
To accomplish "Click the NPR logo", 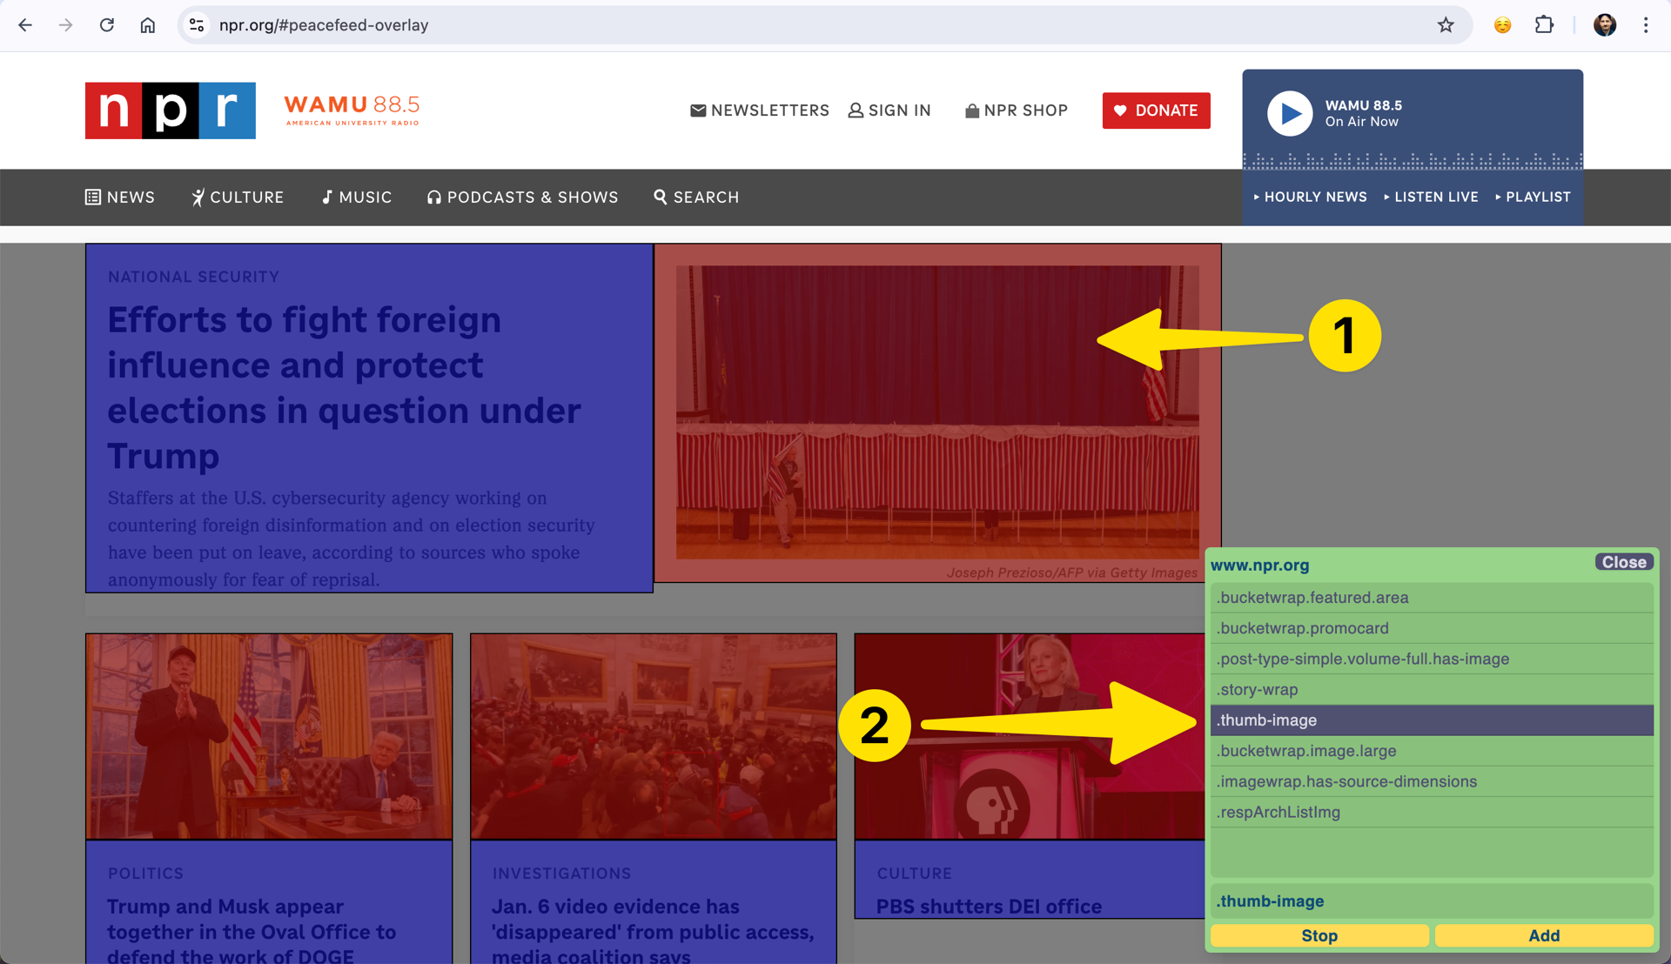I will tap(171, 110).
